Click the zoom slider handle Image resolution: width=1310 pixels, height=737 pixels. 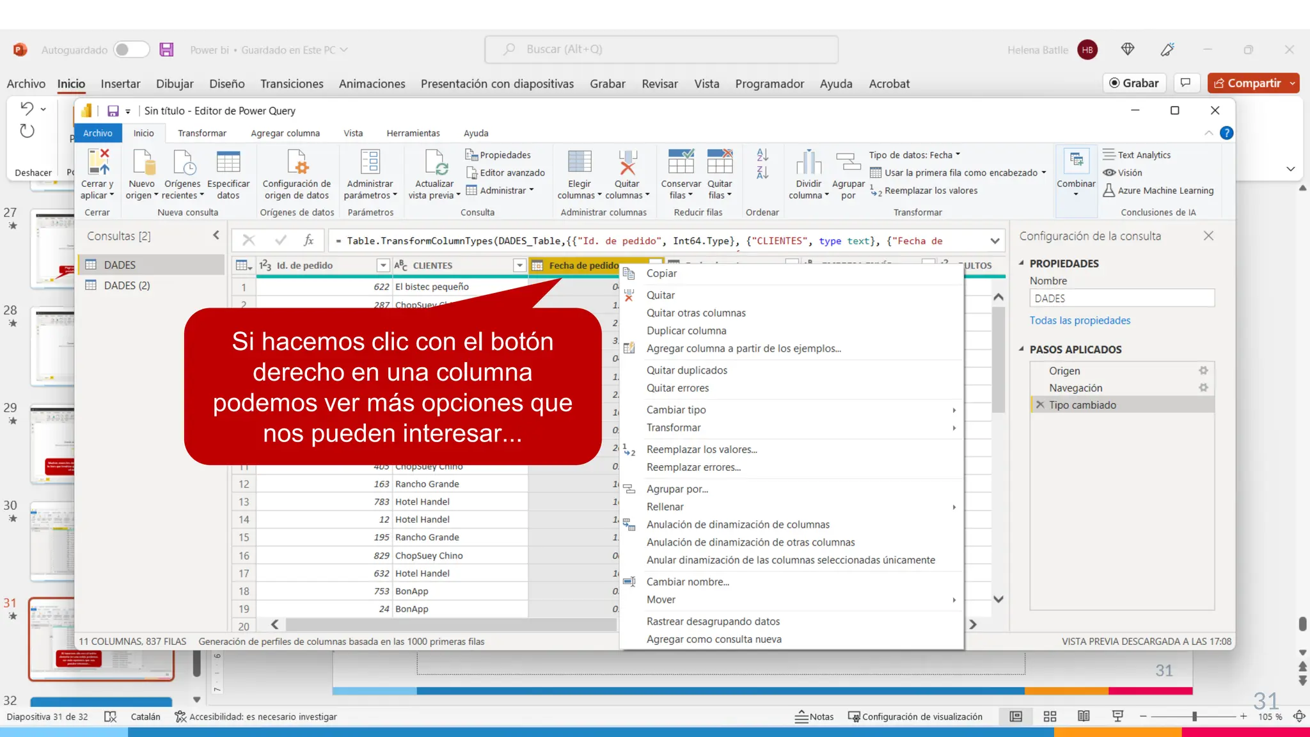point(1194,717)
